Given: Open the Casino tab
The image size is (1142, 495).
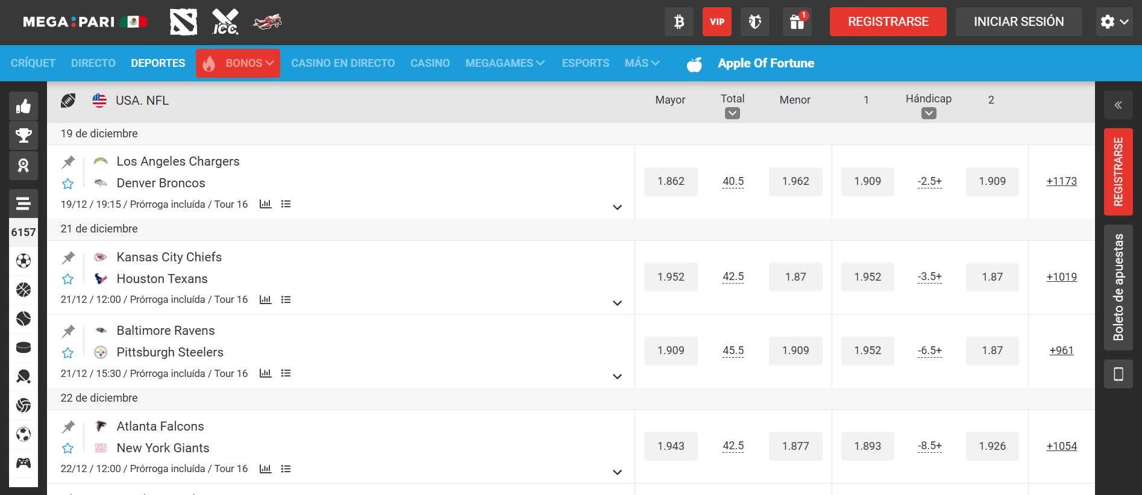Looking at the screenshot, I should point(430,63).
